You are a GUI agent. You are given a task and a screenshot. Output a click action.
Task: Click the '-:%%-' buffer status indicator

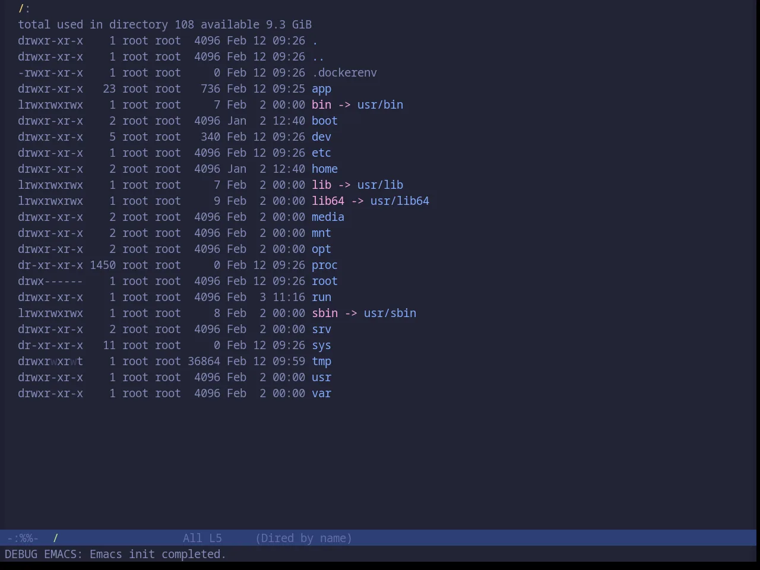pyautogui.click(x=23, y=539)
